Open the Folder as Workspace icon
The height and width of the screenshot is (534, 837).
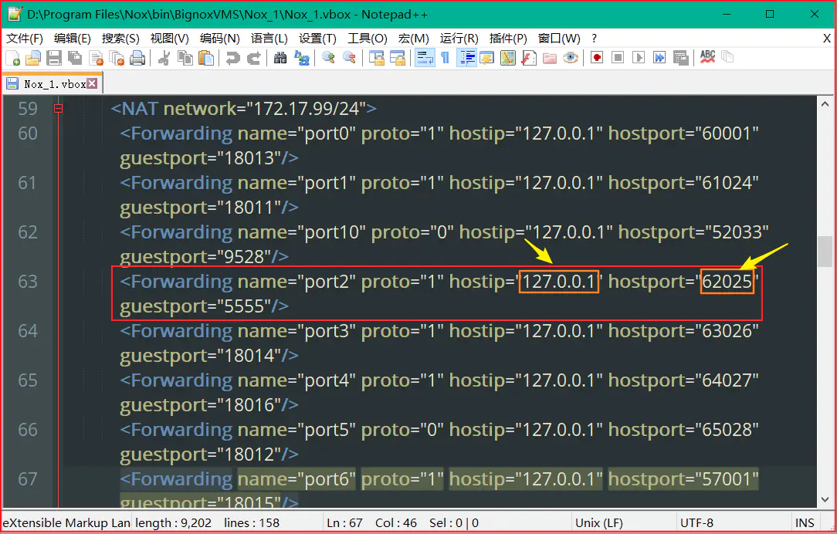(x=550, y=58)
